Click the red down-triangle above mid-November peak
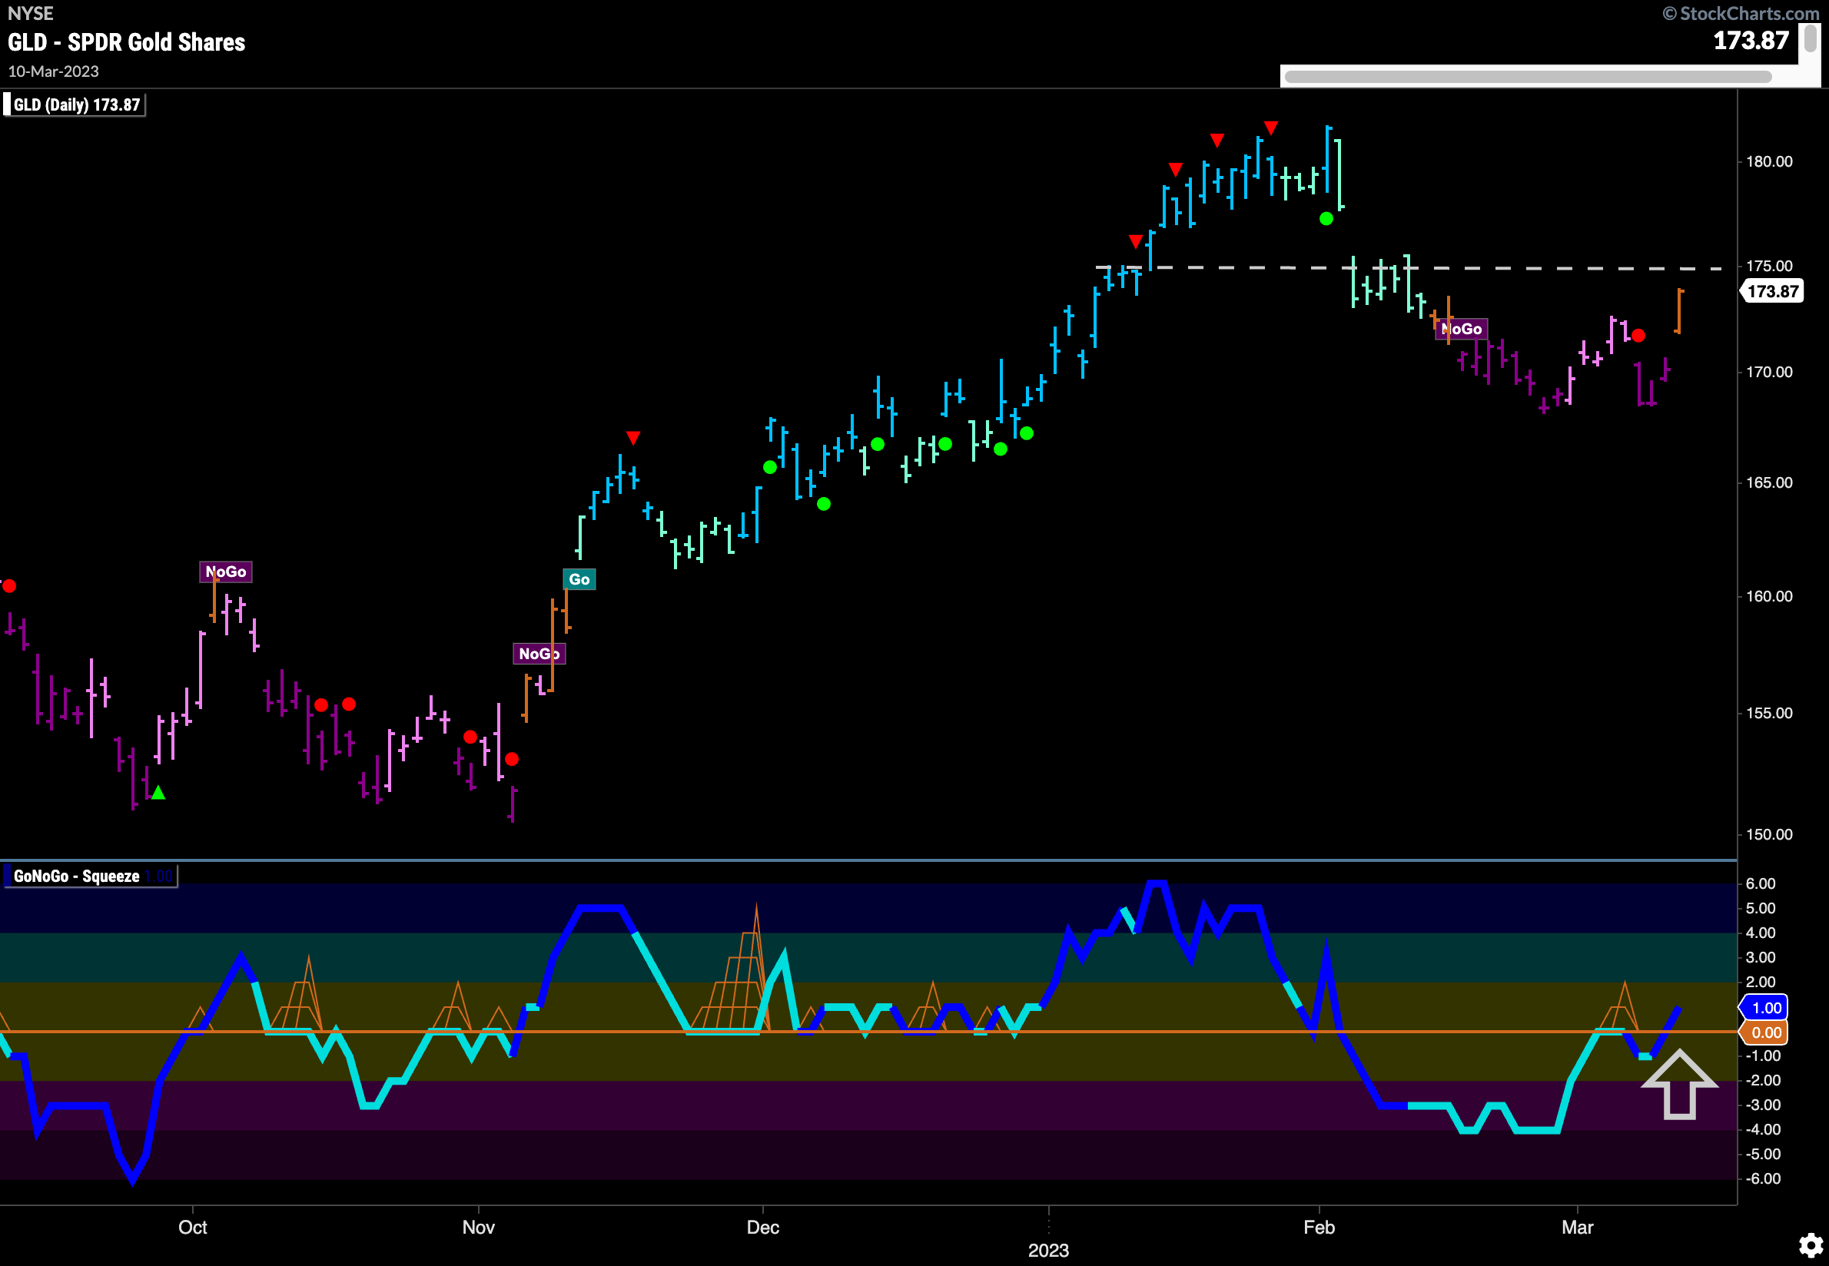The image size is (1829, 1266). pyautogui.click(x=632, y=438)
